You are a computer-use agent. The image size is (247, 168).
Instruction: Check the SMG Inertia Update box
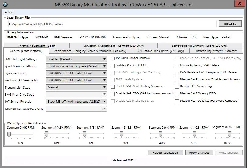(113, 80)
